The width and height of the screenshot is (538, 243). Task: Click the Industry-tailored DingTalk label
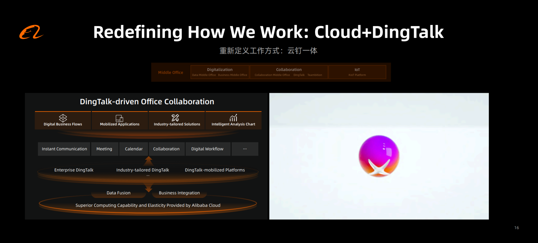[x=143, y=170]
